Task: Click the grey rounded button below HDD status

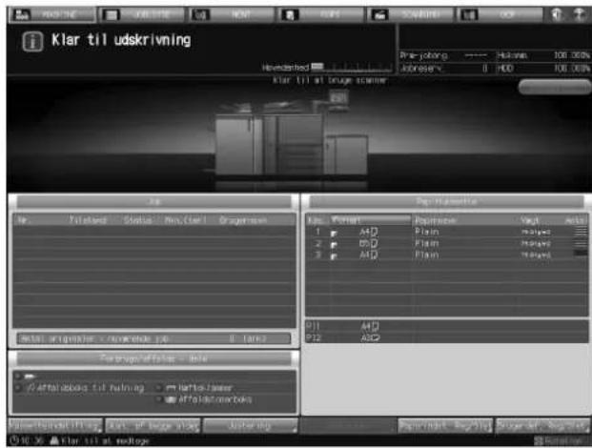Action: coord(554,87)
